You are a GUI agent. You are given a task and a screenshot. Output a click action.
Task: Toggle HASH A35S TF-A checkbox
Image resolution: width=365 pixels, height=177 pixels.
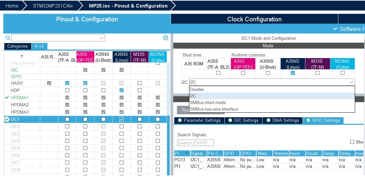click(67, 83)
